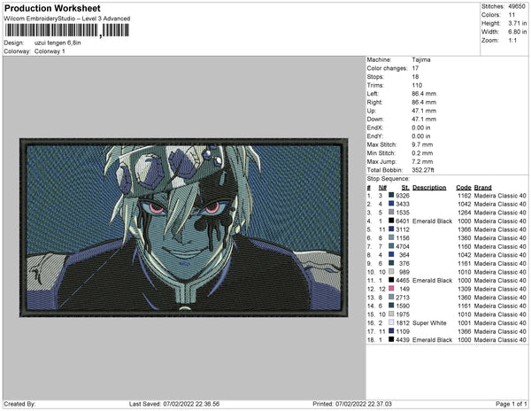
Task: Select the Machine value Tajima
Action: [x=421, y=59]
